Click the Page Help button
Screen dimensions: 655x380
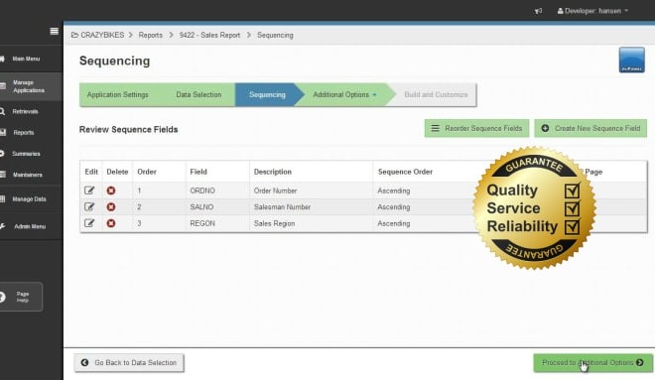click(x=21, y=297)
